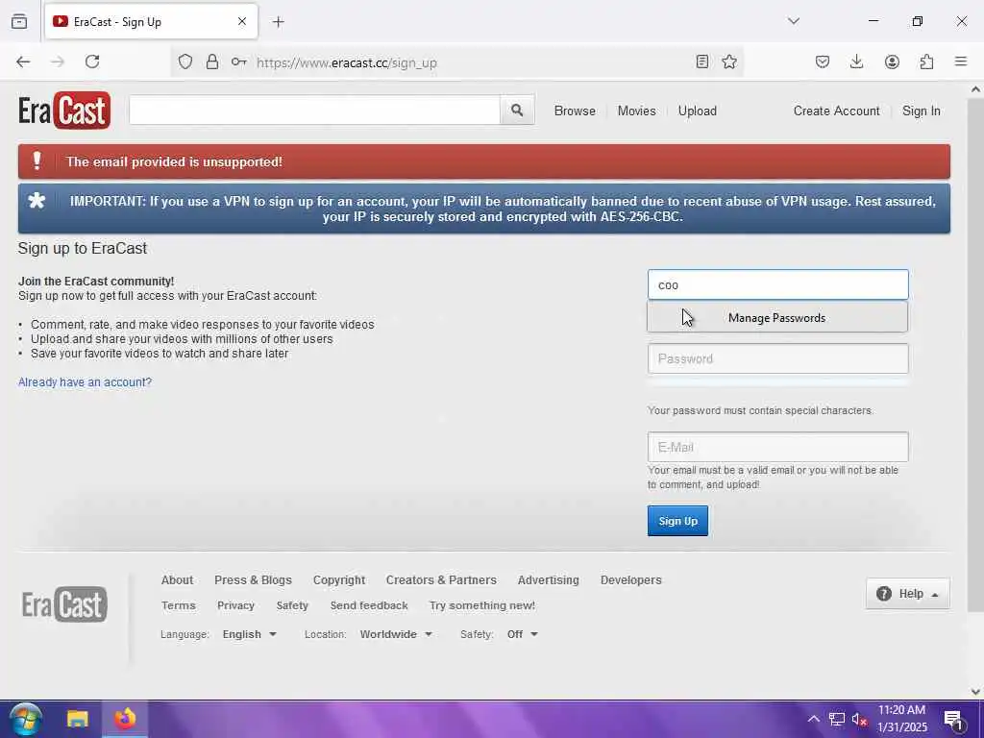Open the Help button menu
Image resolution: width=984 pixels, height=738 pixels.
907,594
